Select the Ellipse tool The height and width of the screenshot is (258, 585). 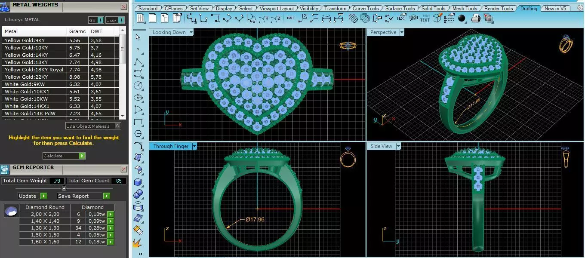click(x=138, y=98)
